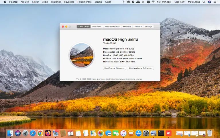
Task: Open Mail with the red badge
Action: pos(56,133)
